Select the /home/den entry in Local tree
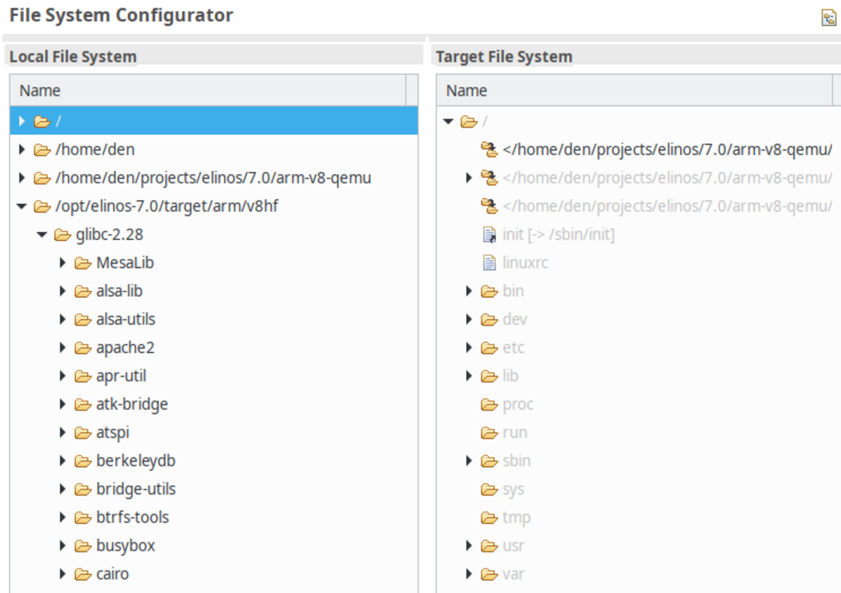Viewport: 841px width, 593px height. (x=95, y=150)
